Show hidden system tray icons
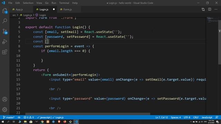This screenshot has height=124, width=221. (x=191, y=122)
